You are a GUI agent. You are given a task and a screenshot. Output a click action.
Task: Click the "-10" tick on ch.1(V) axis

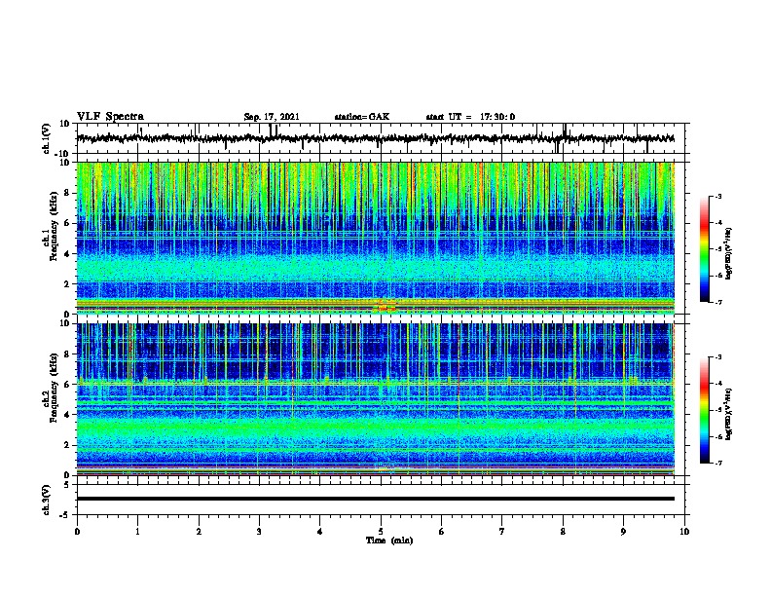click(x=63, y=154)
